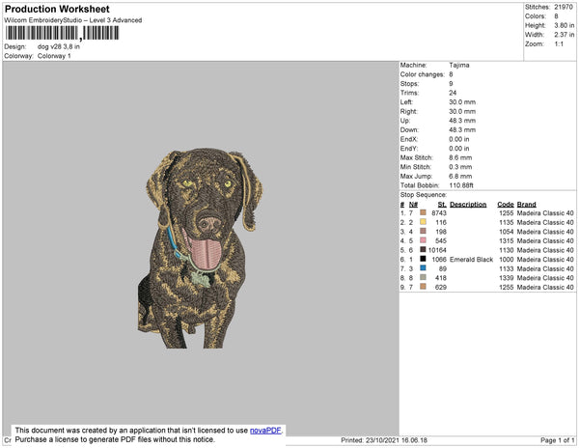Click the mauve swatch for code 1054
This screenshot has height=448, width=579.
point(424,231)
